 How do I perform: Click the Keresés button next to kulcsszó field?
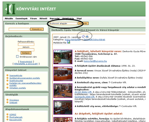(83, 23)
